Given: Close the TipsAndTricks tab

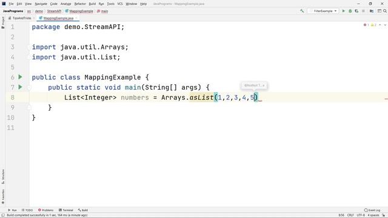Looking at the screenshot, I should tap(34, 18).
